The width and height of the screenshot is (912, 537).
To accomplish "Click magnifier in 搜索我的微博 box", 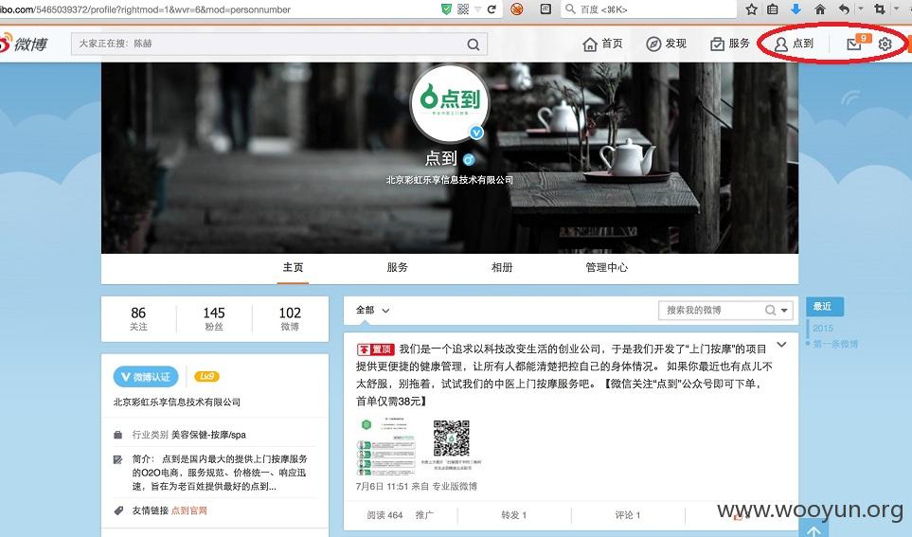I will (x=770, y=310).
